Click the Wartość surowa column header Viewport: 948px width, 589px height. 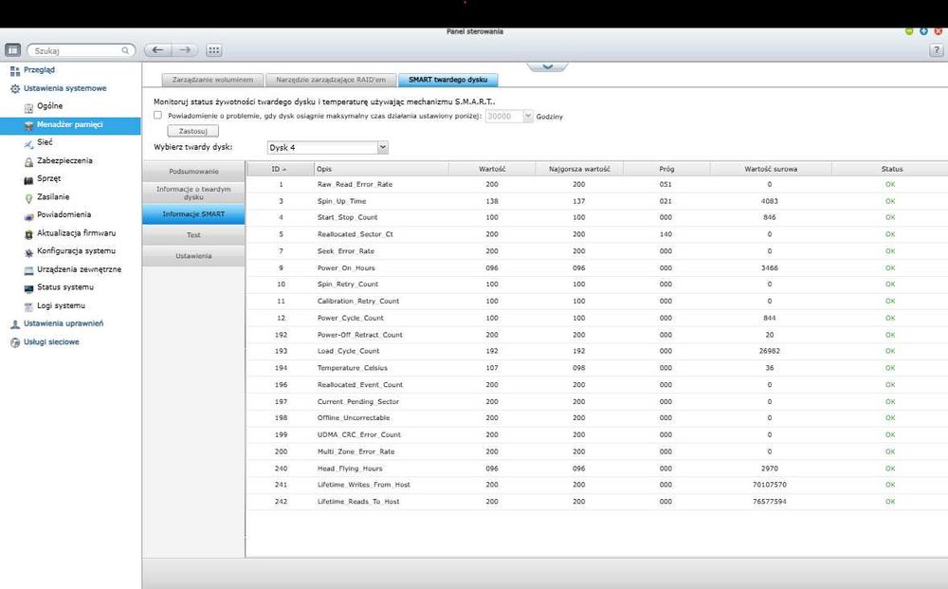[771, 170]
